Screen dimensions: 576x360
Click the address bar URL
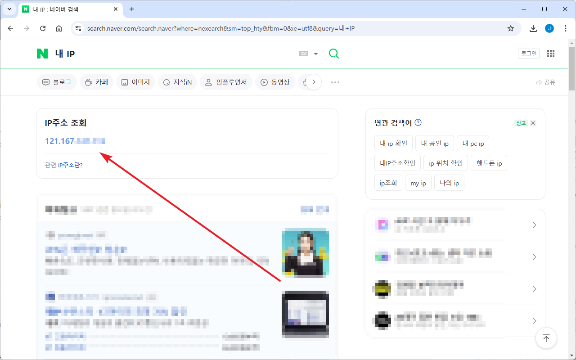coord(221,28)
